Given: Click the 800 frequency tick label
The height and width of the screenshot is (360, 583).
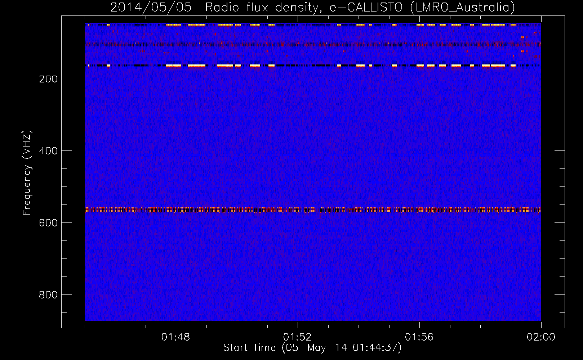Looking at the screenshot, I should pyautogui.click(x=48, y=295).
